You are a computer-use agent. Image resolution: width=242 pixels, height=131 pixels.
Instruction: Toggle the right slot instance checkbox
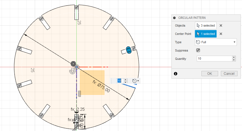[133, 48]
